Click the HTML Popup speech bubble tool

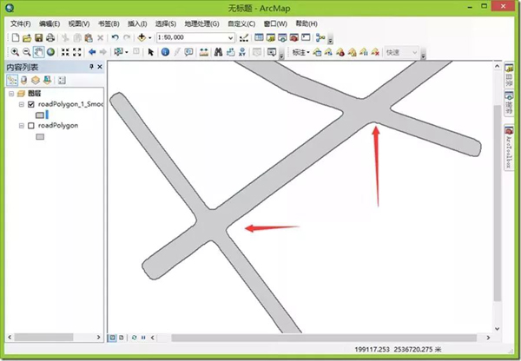[x=188, y=52]
